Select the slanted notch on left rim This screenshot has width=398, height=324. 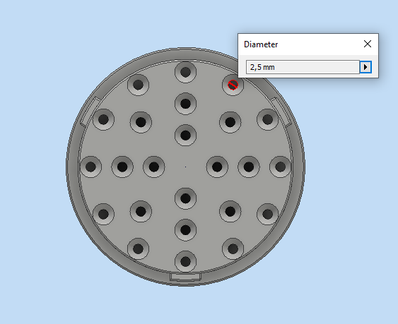coord(90,112)
